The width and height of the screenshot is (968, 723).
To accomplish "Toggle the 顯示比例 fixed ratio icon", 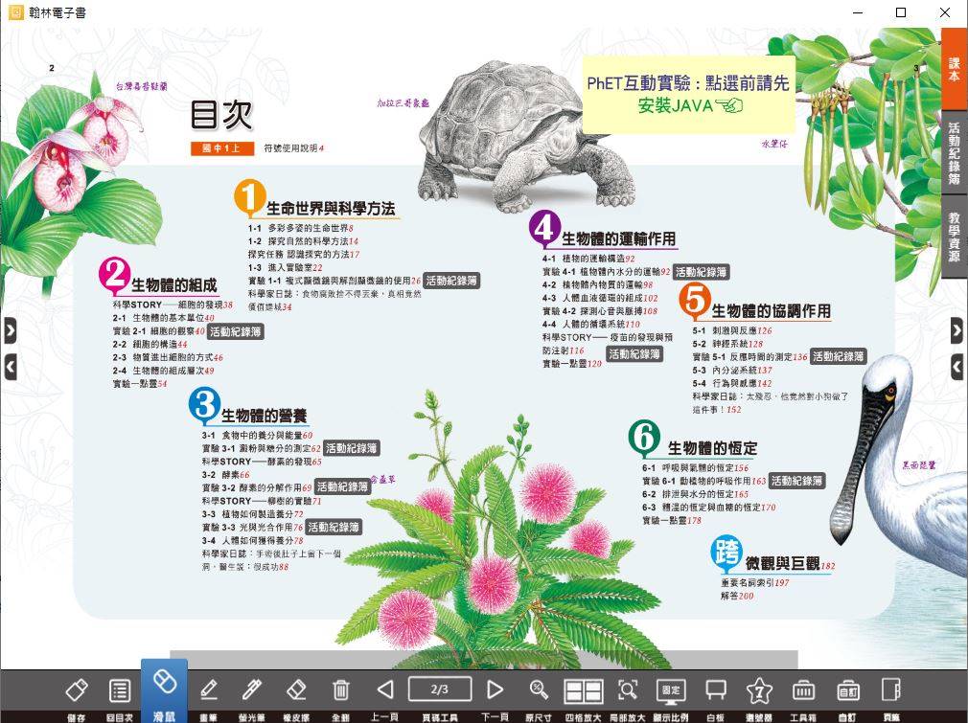I will click(x=671, y=691).
